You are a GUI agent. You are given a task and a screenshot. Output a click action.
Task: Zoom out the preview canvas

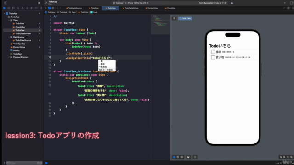[x=281, y=157]
